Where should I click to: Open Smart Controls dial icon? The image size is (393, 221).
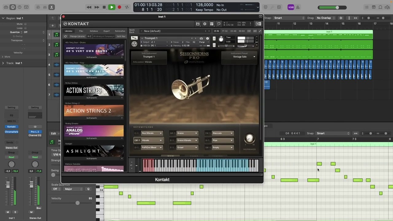pos(38,7)
